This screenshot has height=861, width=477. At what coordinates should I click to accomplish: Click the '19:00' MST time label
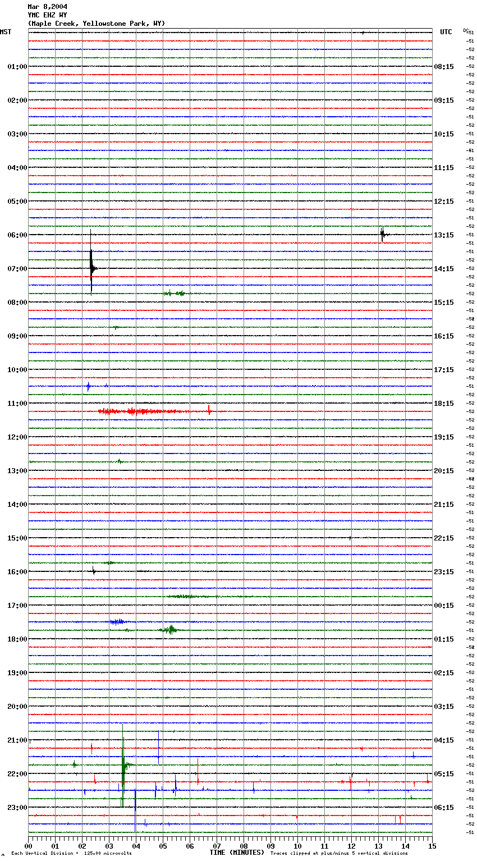click(17, 673)
